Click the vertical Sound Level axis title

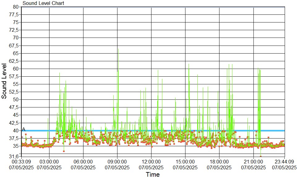tap(4, 81)
